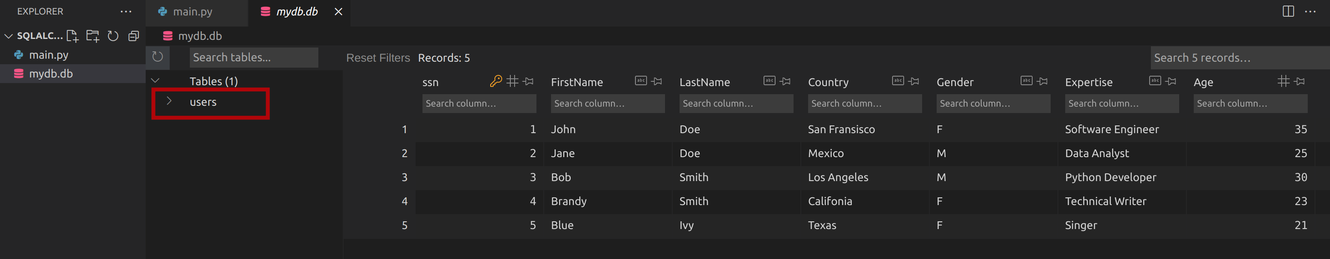
Task: Click the New File icon in Explorer
Action: (x=72, y=36)
